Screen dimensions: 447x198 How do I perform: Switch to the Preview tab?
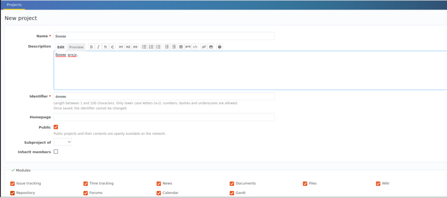pyautogui.click(x=76, y=47)
